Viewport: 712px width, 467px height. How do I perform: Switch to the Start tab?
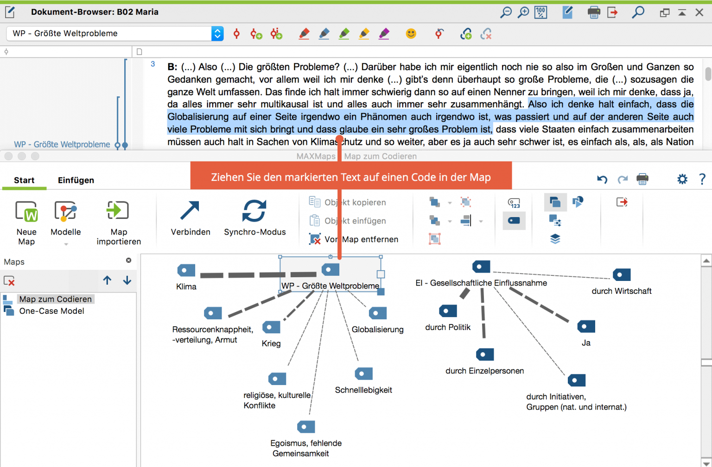click(24, 181)
